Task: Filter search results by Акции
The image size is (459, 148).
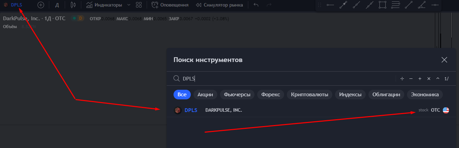Action: point(205,95)
